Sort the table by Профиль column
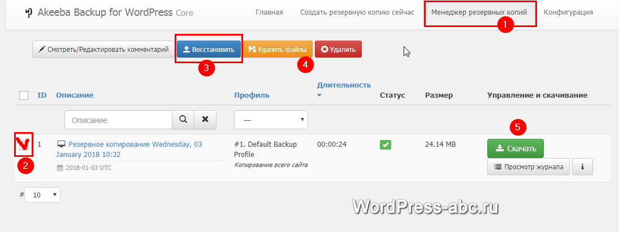Viewport: 619px width, 232px height. [252, 95]
